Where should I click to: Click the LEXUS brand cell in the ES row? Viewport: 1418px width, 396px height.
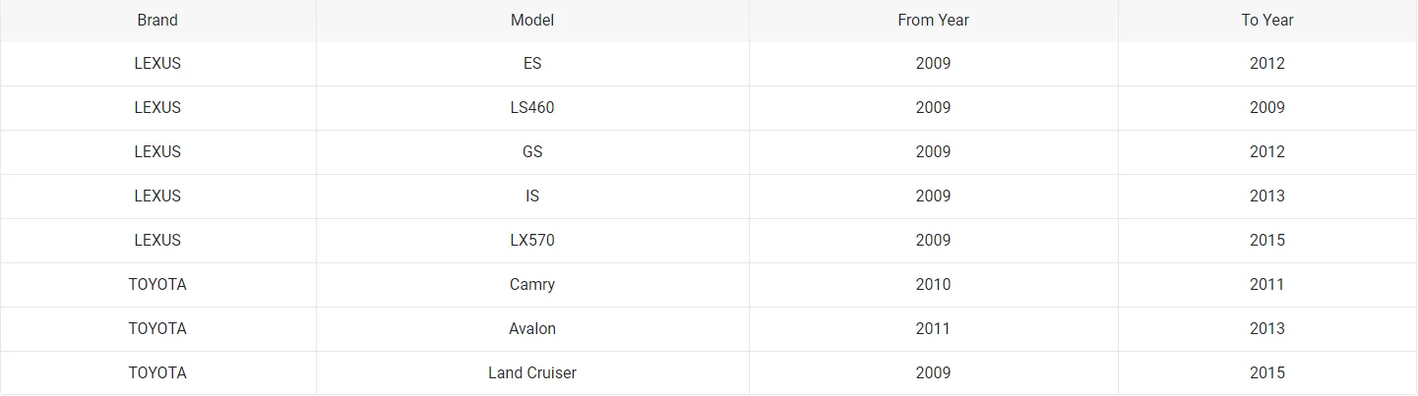157,64
